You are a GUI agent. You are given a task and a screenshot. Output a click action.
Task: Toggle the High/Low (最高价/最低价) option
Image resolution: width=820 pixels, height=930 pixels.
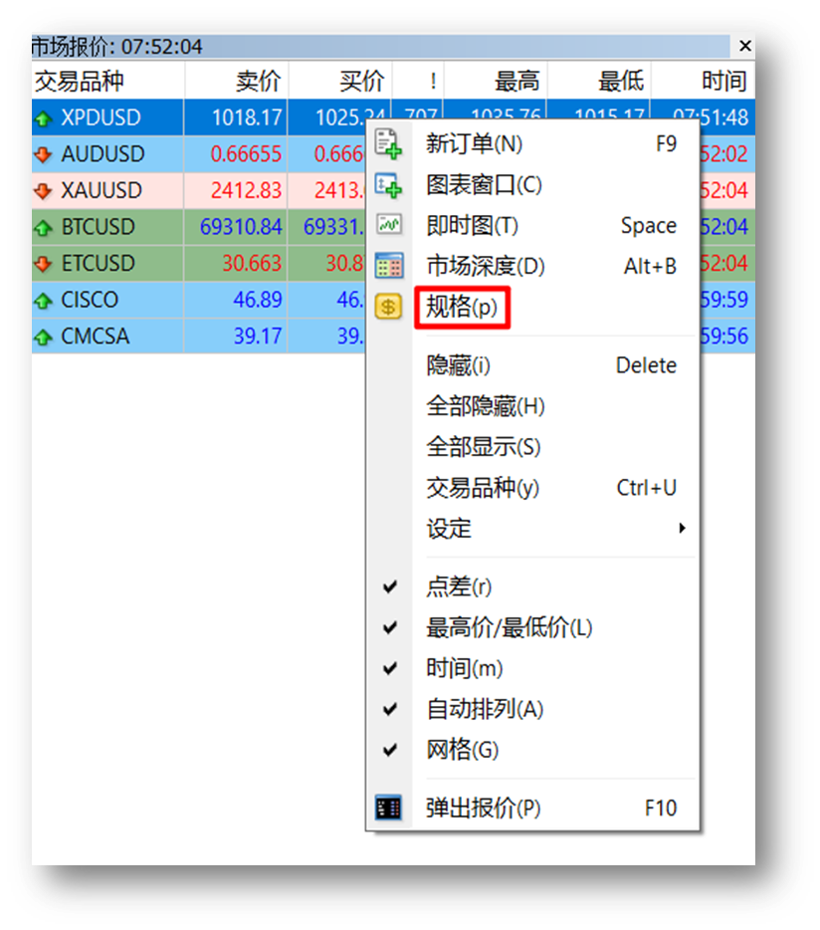(x=509, y=628)
